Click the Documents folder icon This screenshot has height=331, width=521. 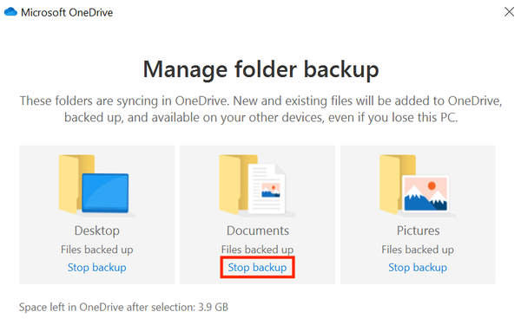pyautogui.click(x=257, y=185)
